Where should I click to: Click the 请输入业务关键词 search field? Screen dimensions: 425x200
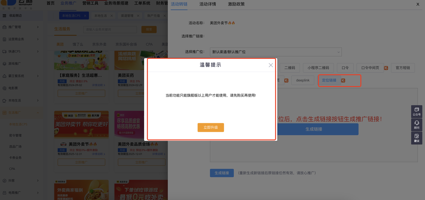click(x=110, y=29)
